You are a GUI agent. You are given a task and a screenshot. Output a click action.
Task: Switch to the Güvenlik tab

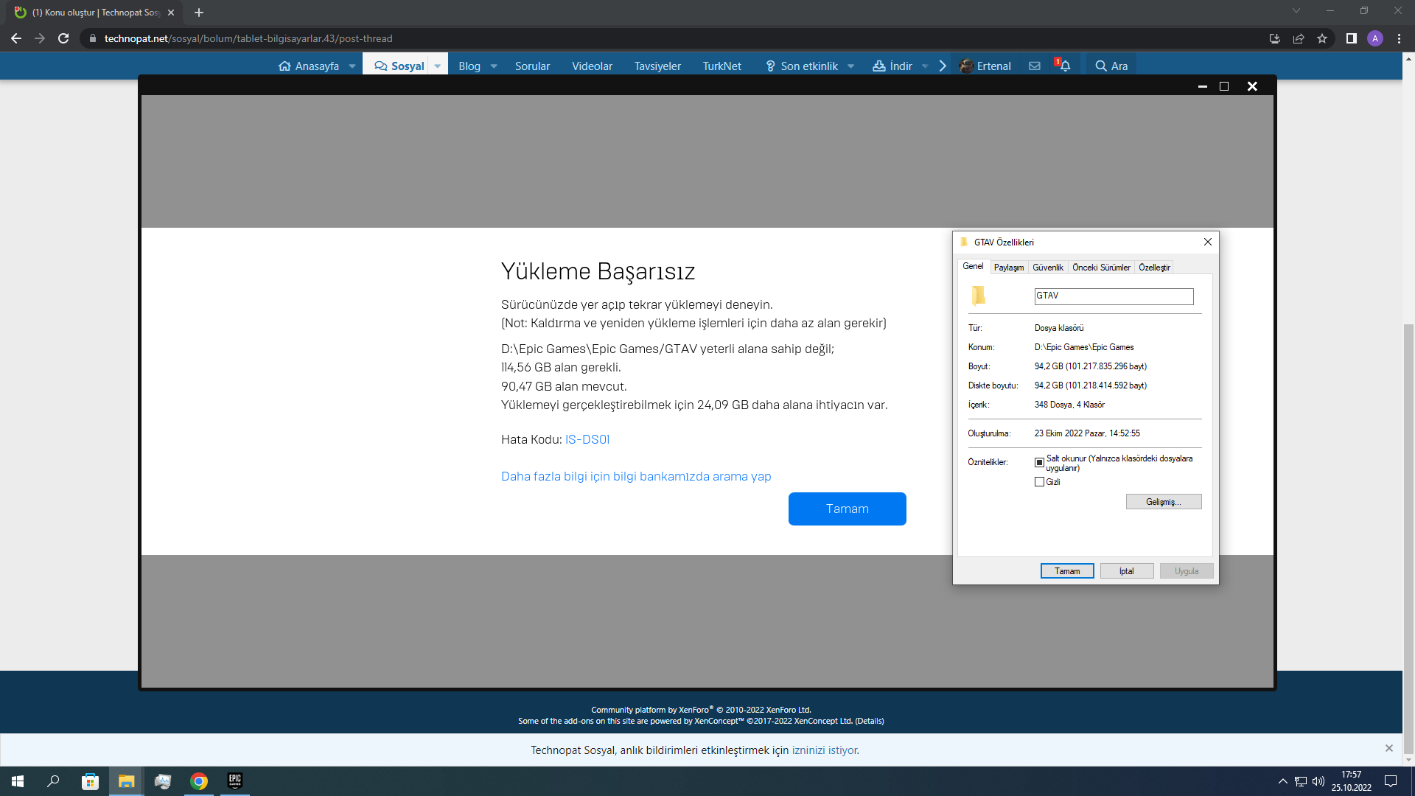point(1047,268)
